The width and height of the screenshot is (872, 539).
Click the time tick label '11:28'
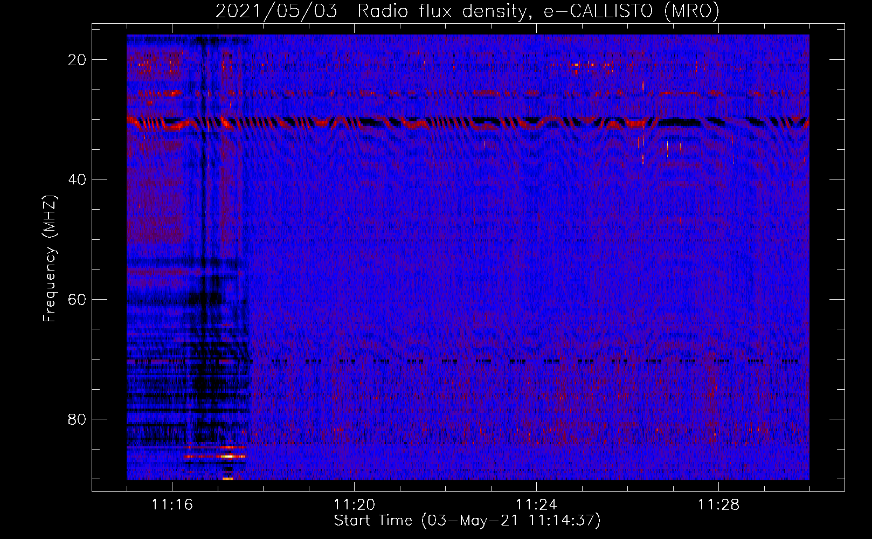718,505
